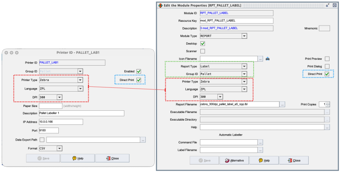Browse for Executable Directory using ellipsis button
This screenshot has height=173, width=341.
pyautogui.click(x=327, y=120)
